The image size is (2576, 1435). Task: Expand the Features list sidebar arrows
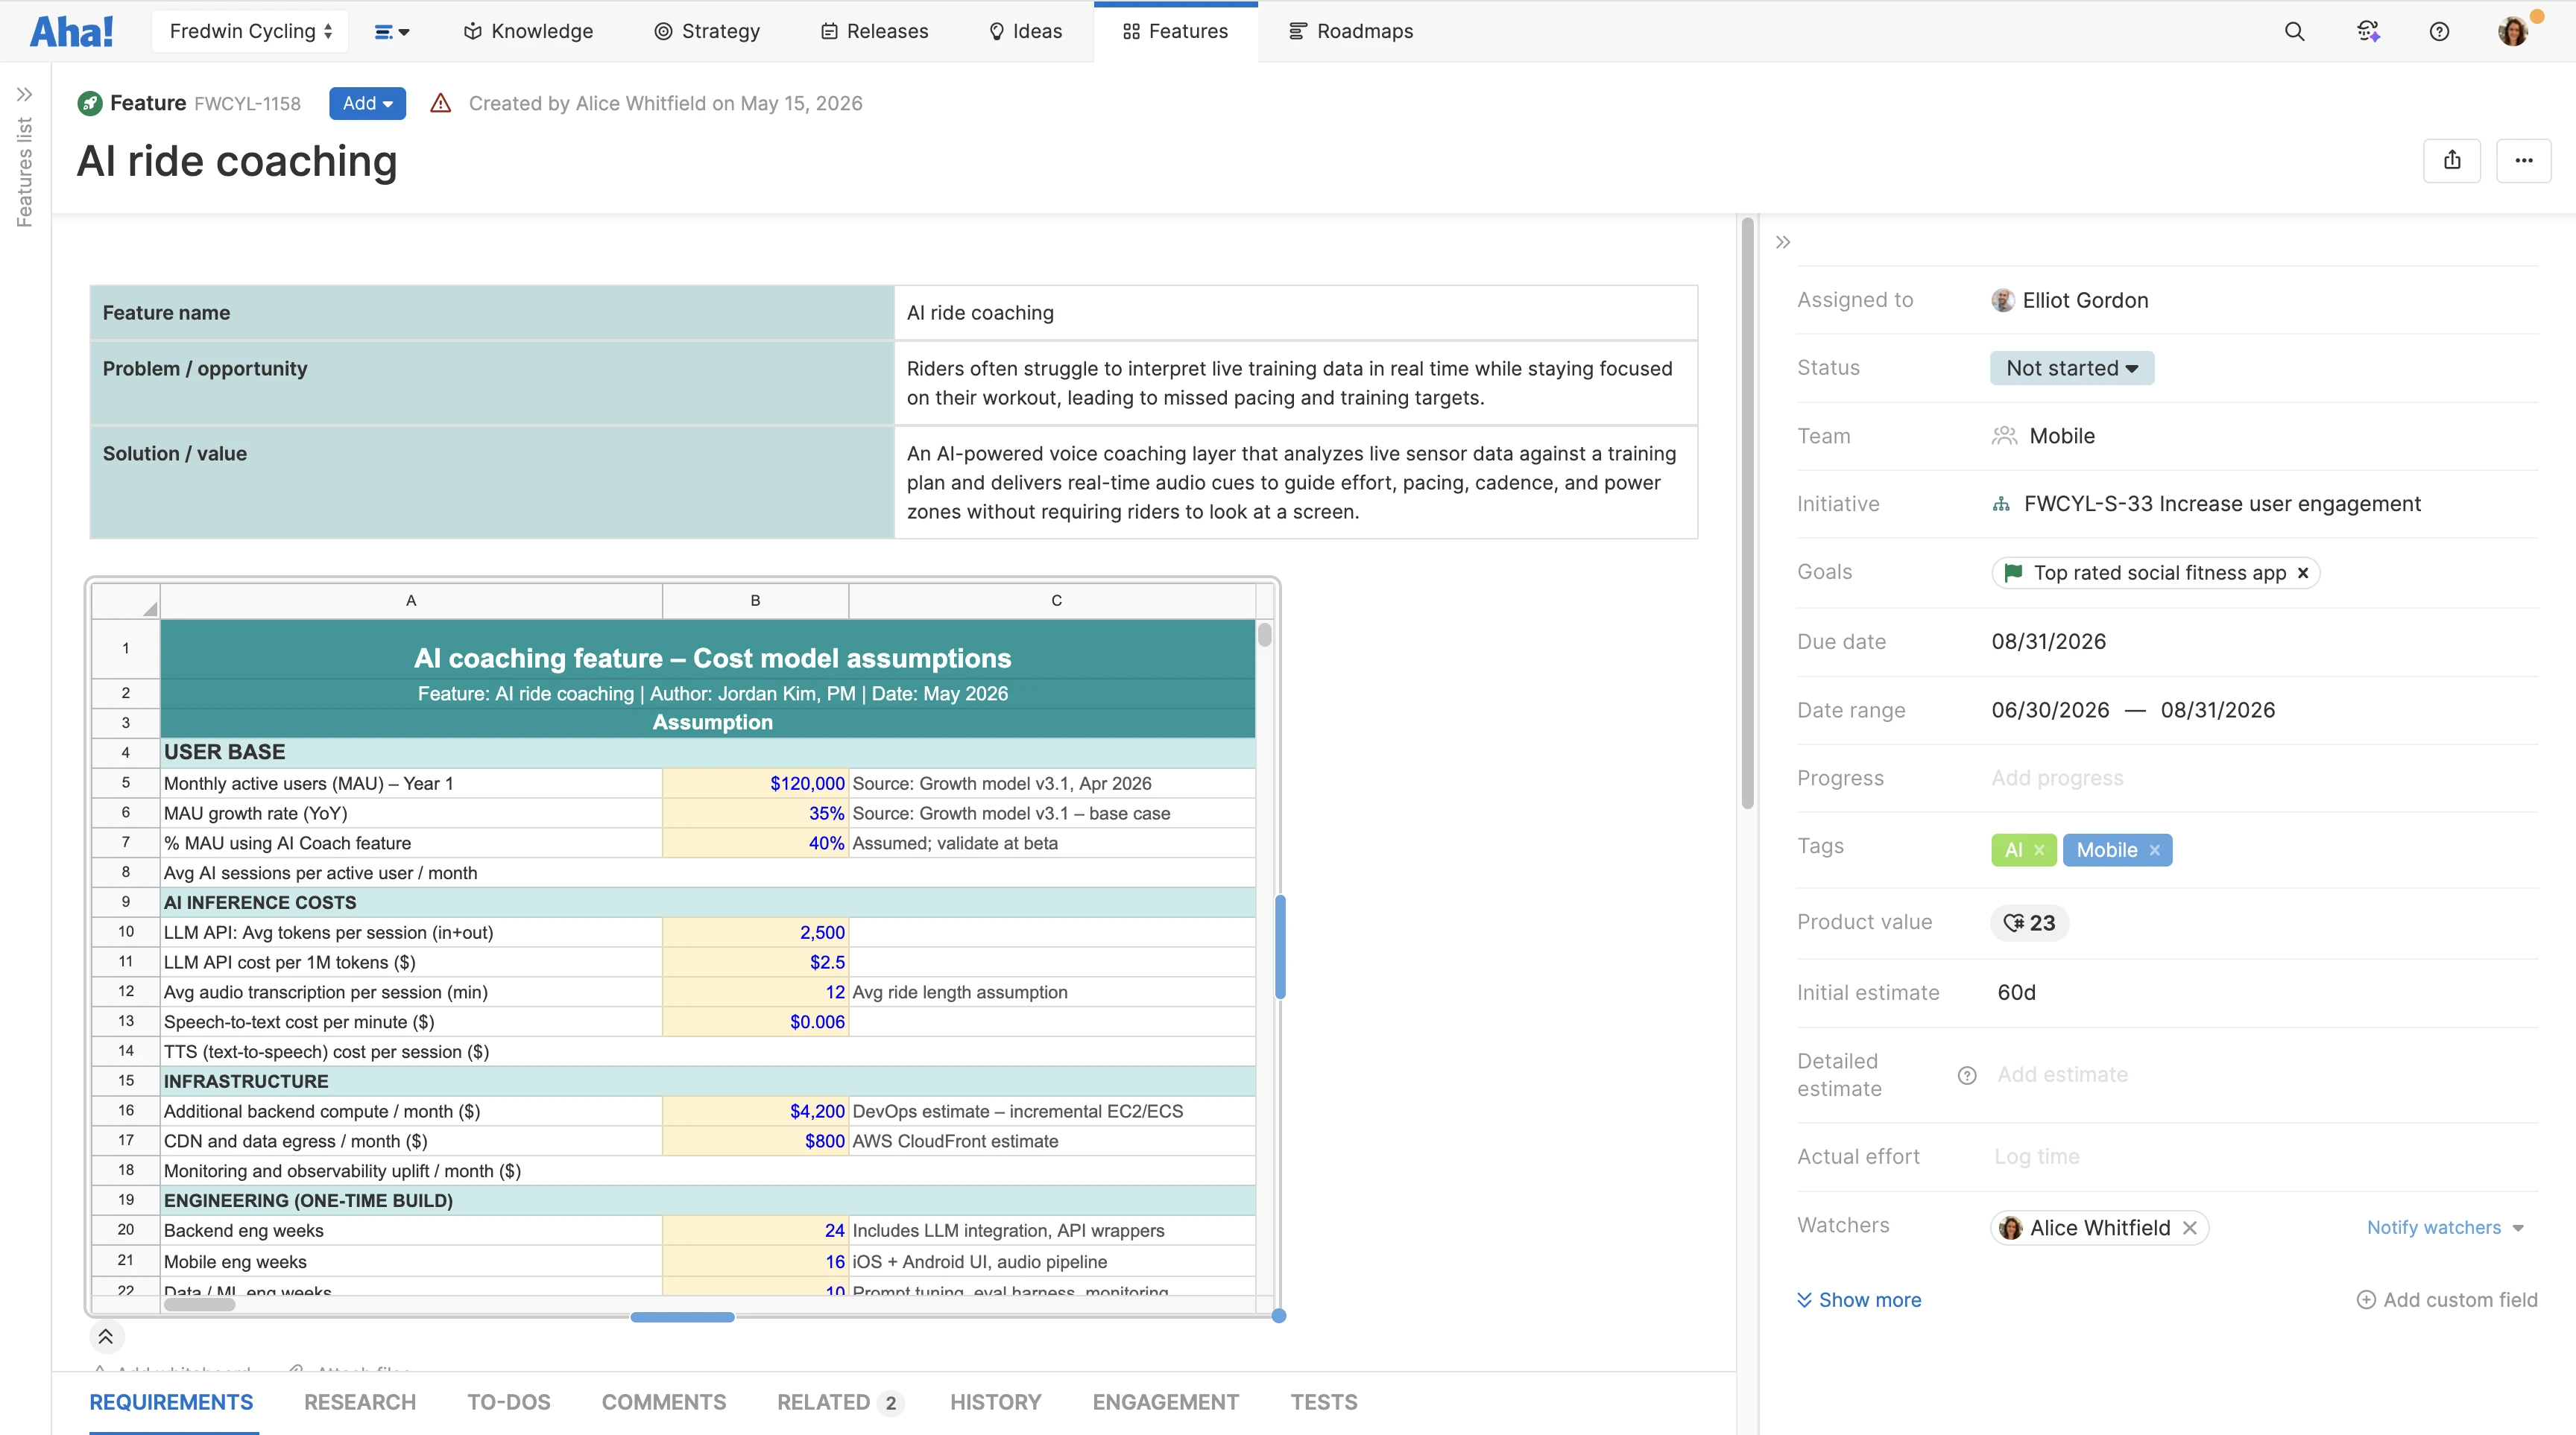pyautogui.click(x=24, y=94)
